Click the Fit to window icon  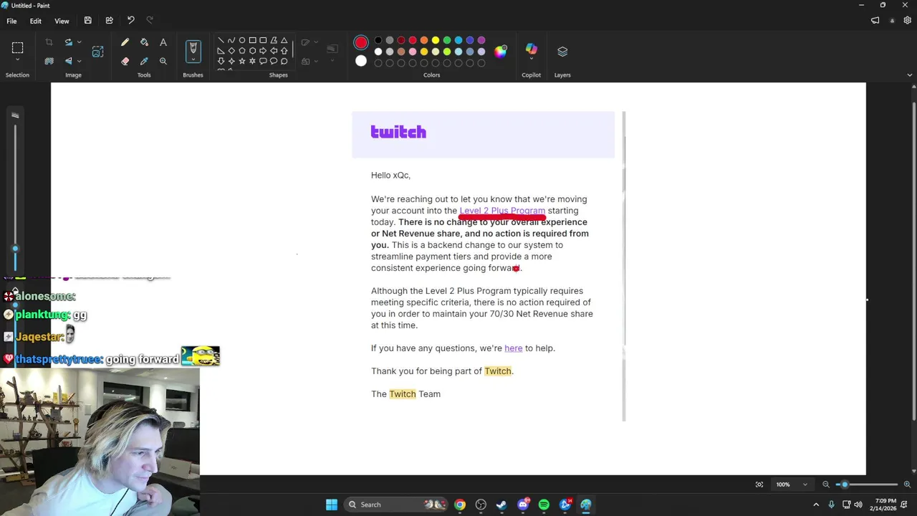759,484
